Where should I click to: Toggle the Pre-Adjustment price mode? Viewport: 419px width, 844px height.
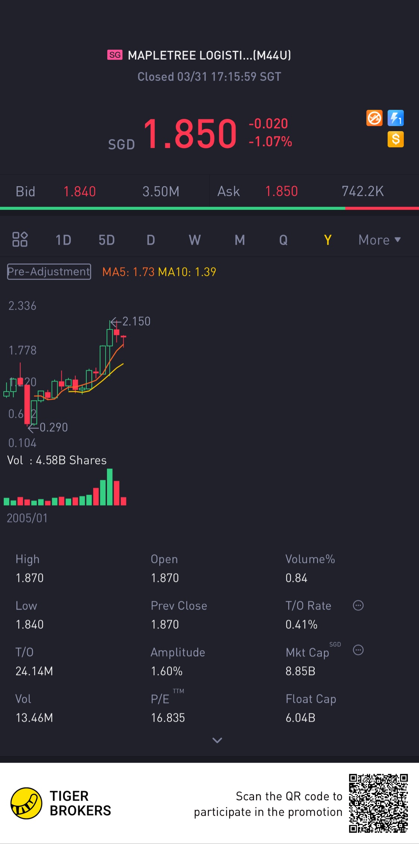pos(49,272)
